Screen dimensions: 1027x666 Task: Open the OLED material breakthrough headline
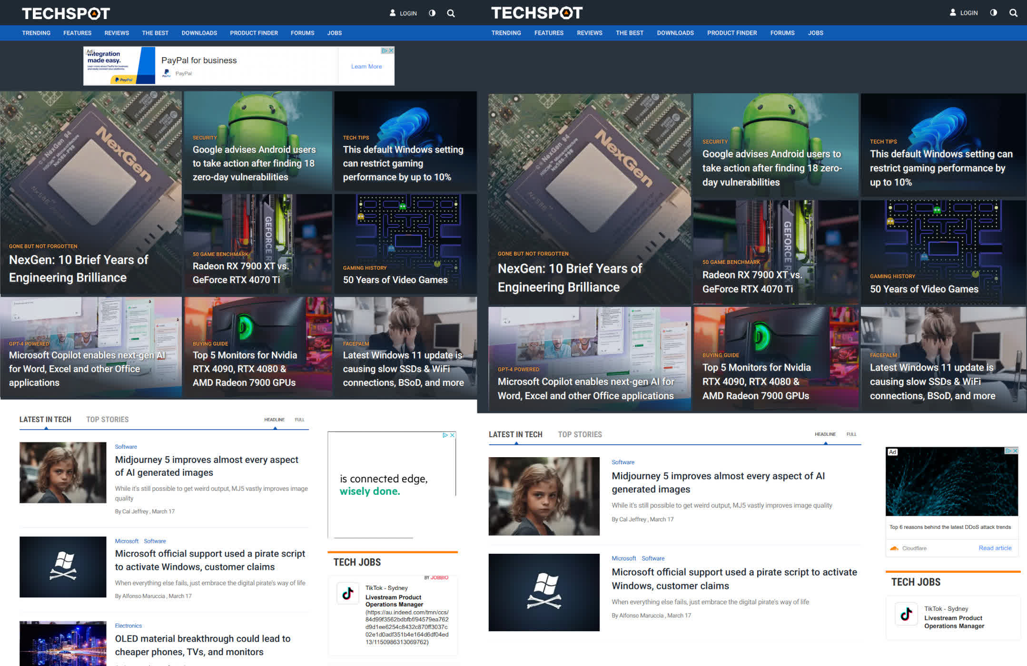click(203, 645)
